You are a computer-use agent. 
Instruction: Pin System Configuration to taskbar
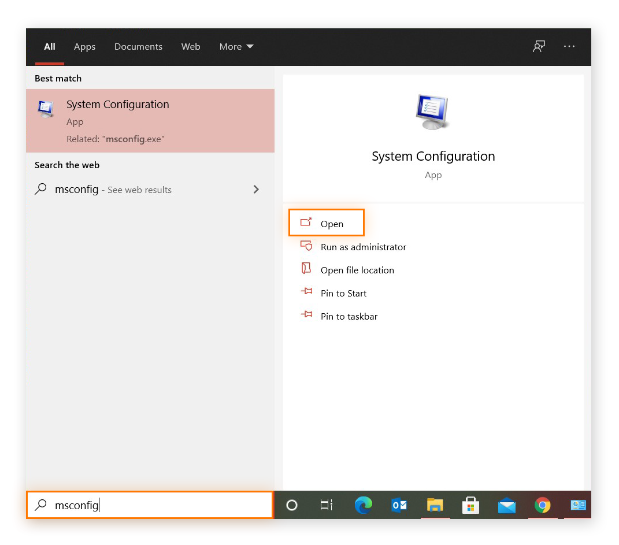[349, 316]
